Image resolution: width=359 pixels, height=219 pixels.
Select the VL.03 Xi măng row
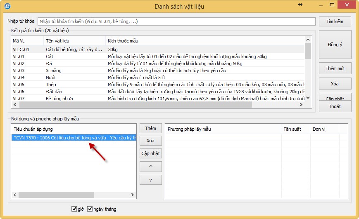54,71
